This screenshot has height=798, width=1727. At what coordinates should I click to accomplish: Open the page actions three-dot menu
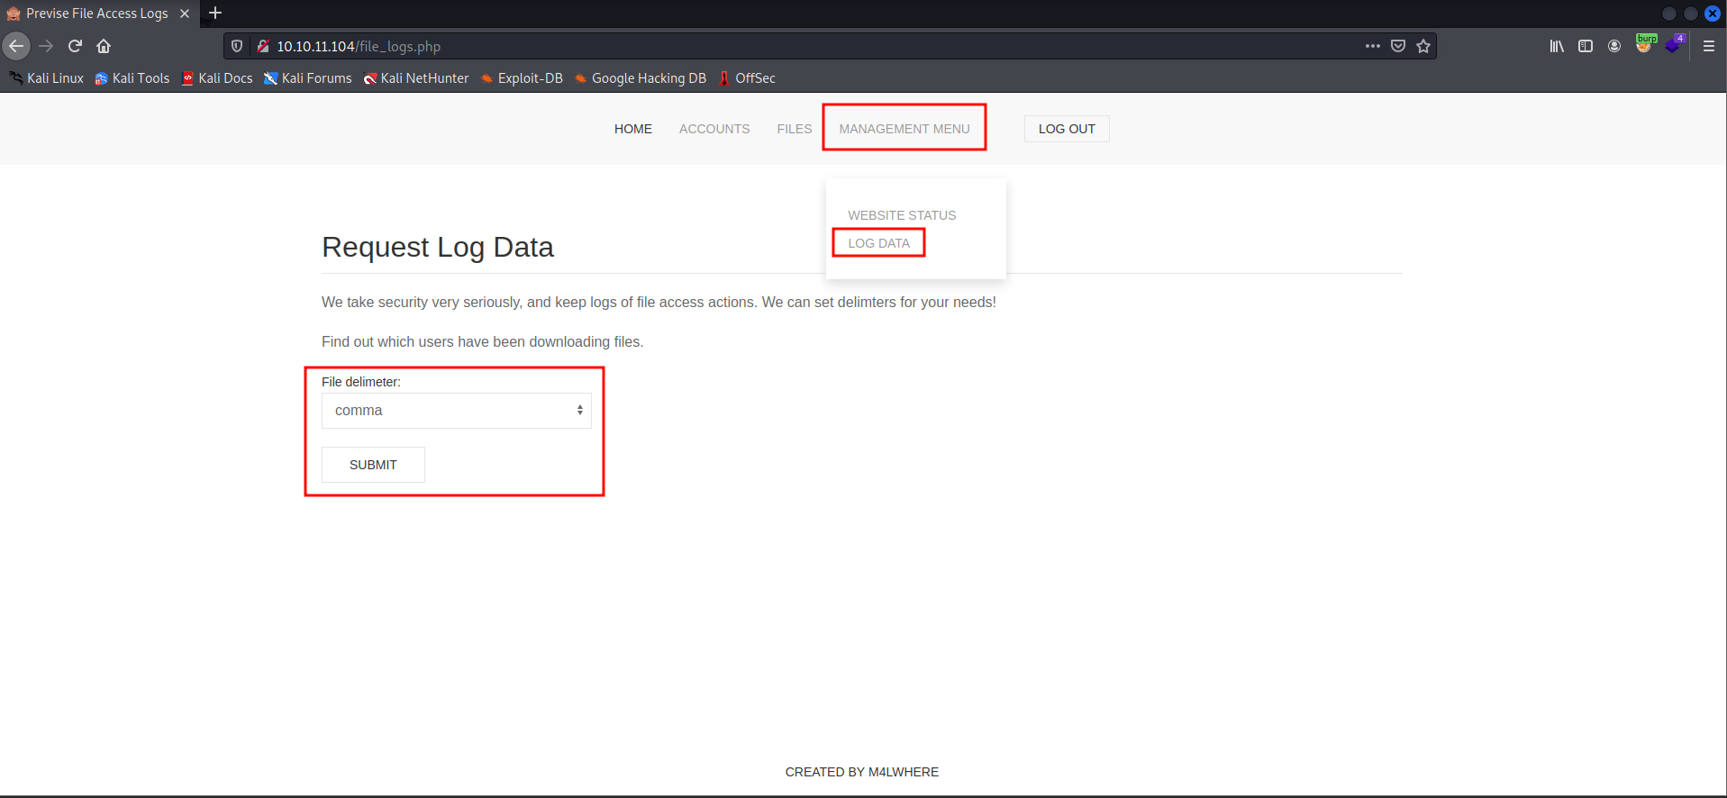1372,46
